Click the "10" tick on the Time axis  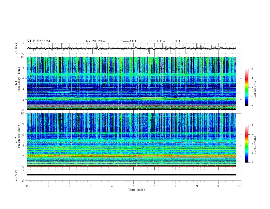pyautogui.click(x=240, y=186)
